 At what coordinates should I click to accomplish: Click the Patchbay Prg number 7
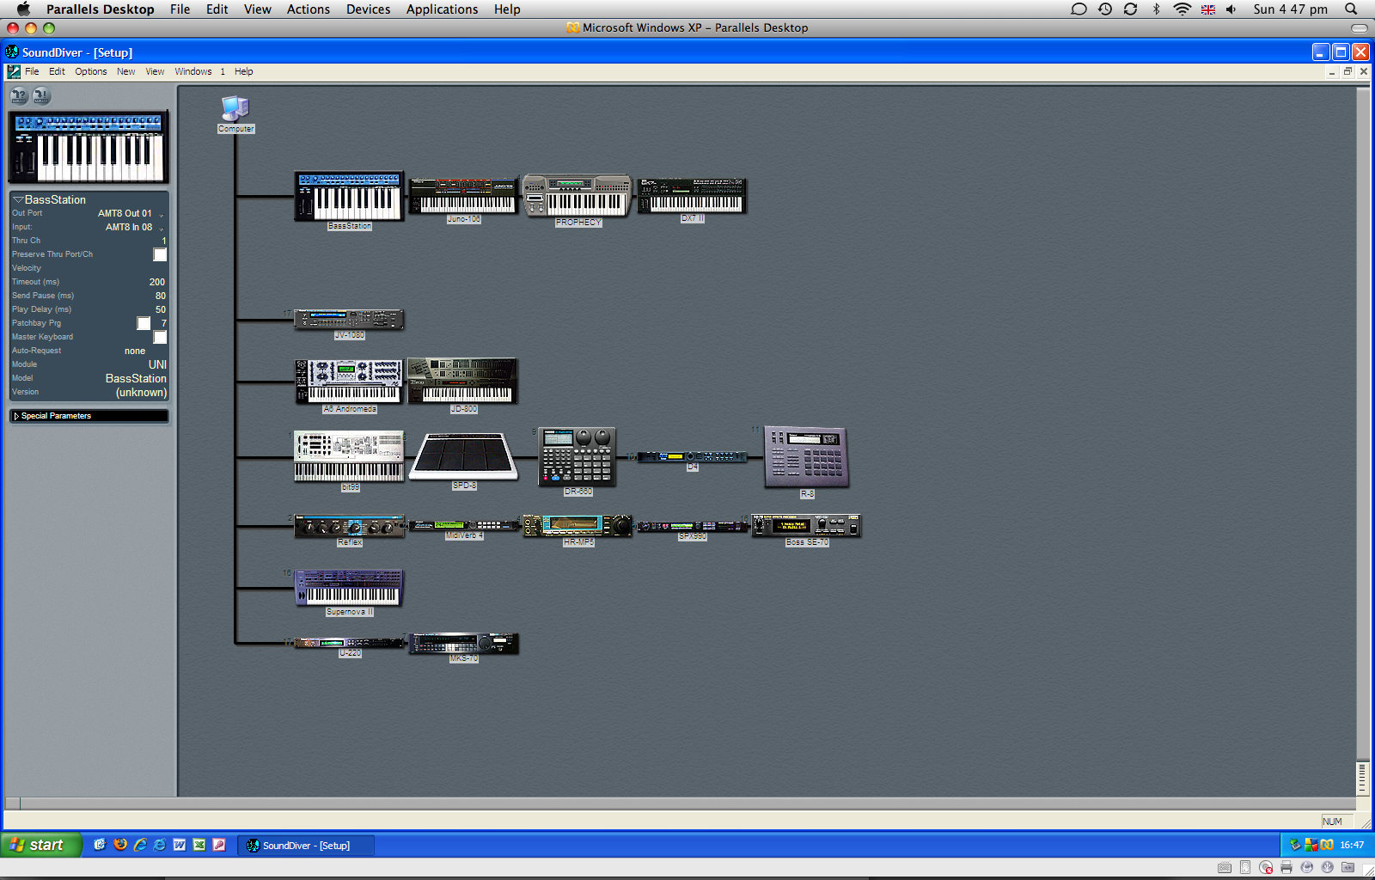point(164,323)
